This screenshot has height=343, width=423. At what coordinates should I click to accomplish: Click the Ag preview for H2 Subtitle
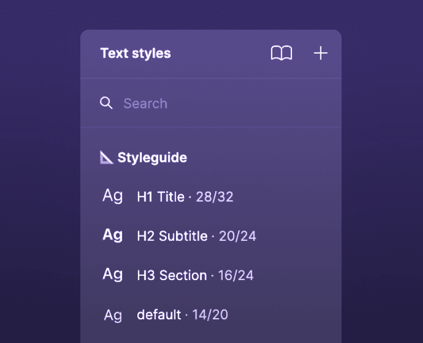(113, 235)
